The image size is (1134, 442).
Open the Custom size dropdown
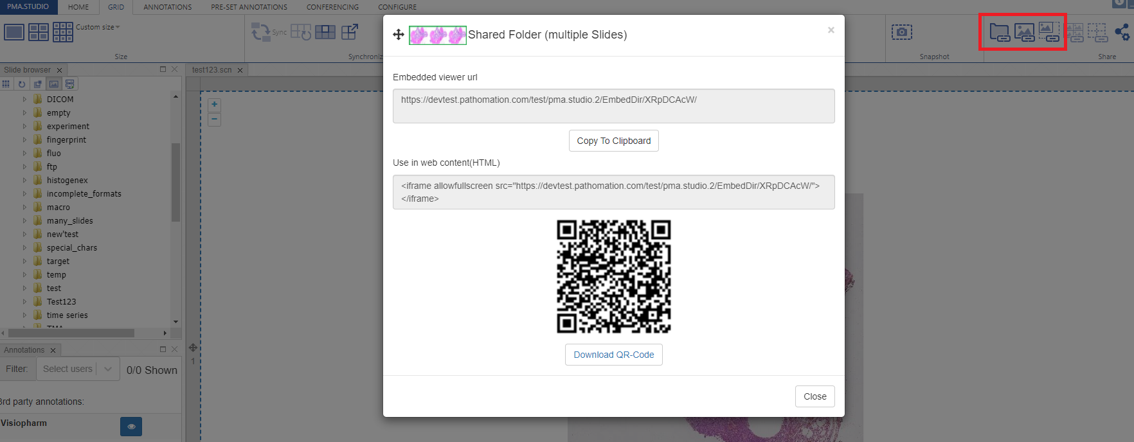(98, 27)
